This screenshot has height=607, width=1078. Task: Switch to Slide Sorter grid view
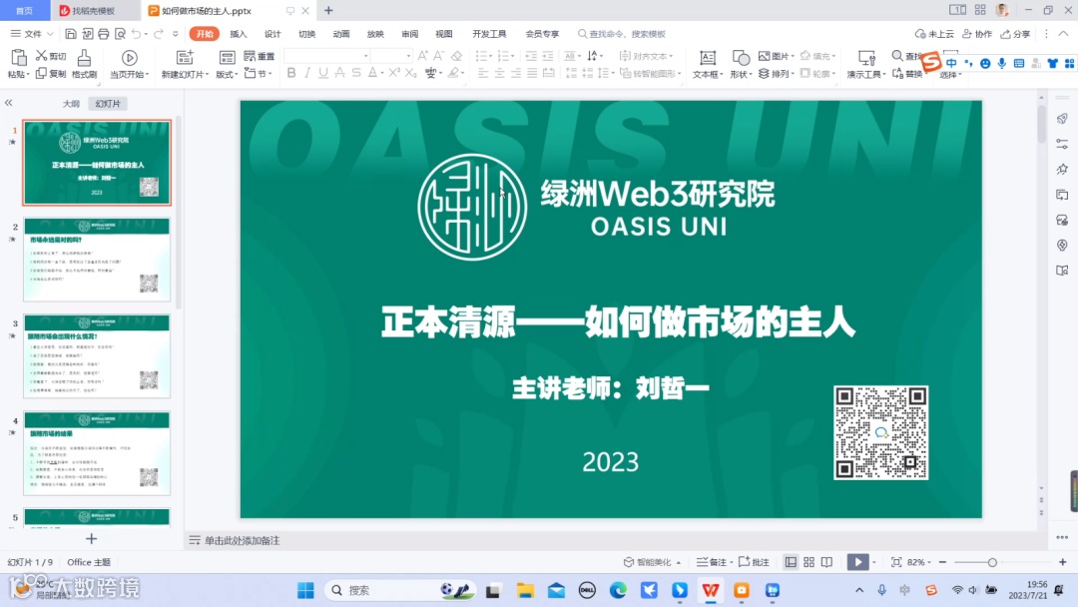pyautogui.click(x=809, y=562)
